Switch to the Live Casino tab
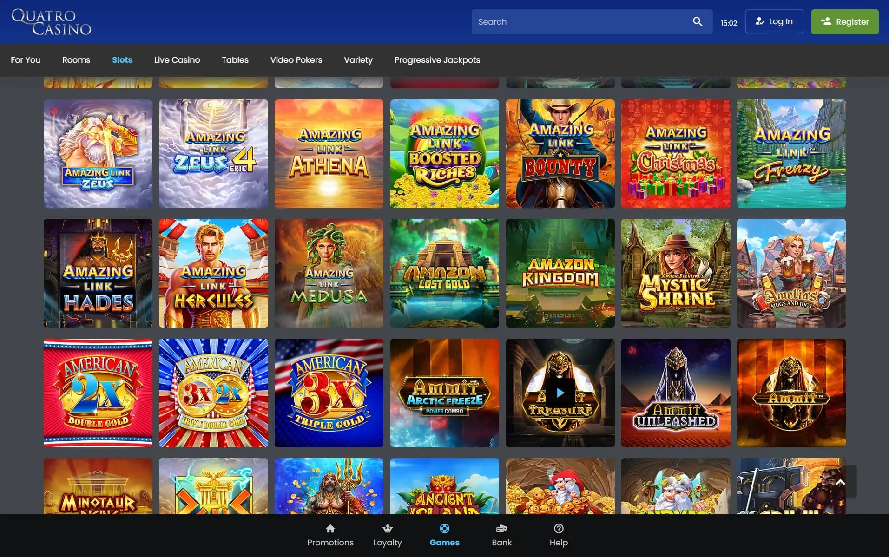Screen dimensions: 889x557 pyautogui.click(x=177, y=60)
